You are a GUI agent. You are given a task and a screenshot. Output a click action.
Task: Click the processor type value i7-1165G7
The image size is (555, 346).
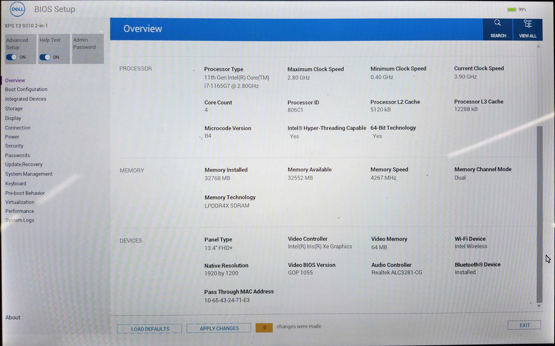[x=232, y=86]
